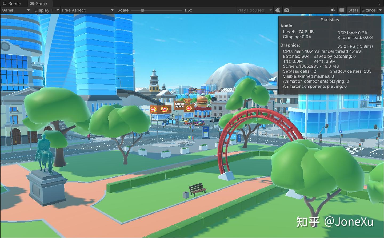Screen dimensions: 384x238
Task: Click the keyboard shortcuts icon near Stats
Action: 342,10
